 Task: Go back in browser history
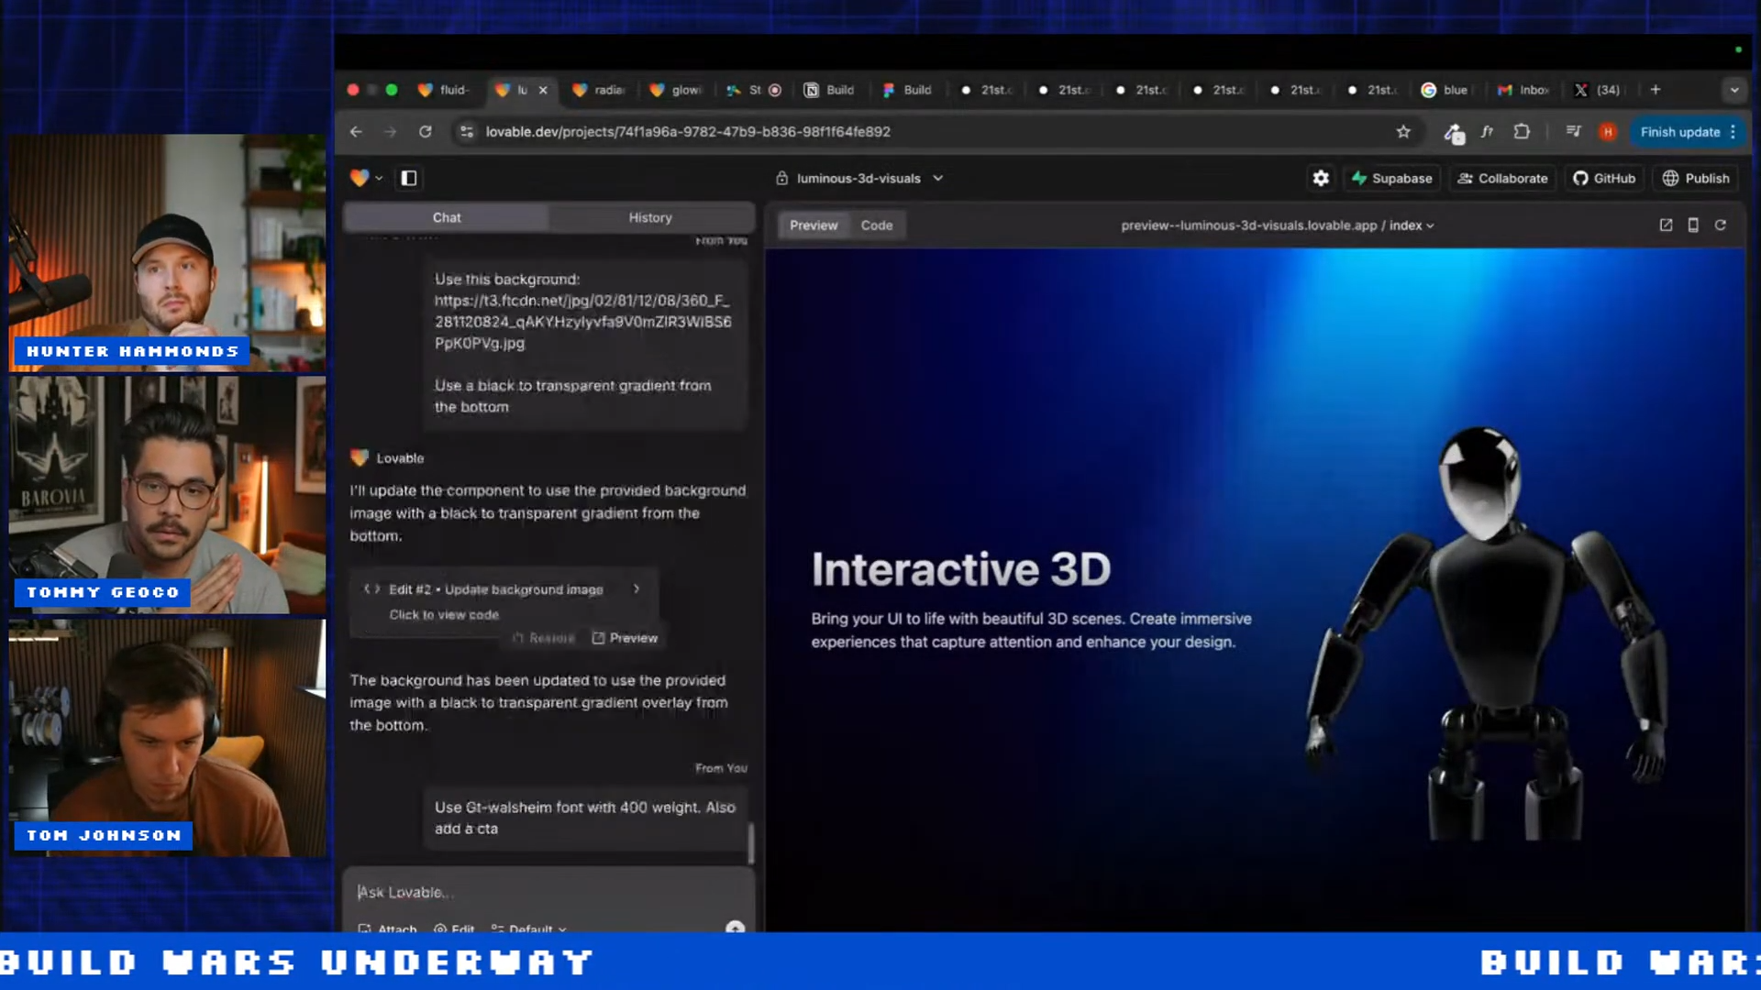356,132
